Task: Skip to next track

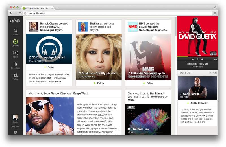Action: 202,59
